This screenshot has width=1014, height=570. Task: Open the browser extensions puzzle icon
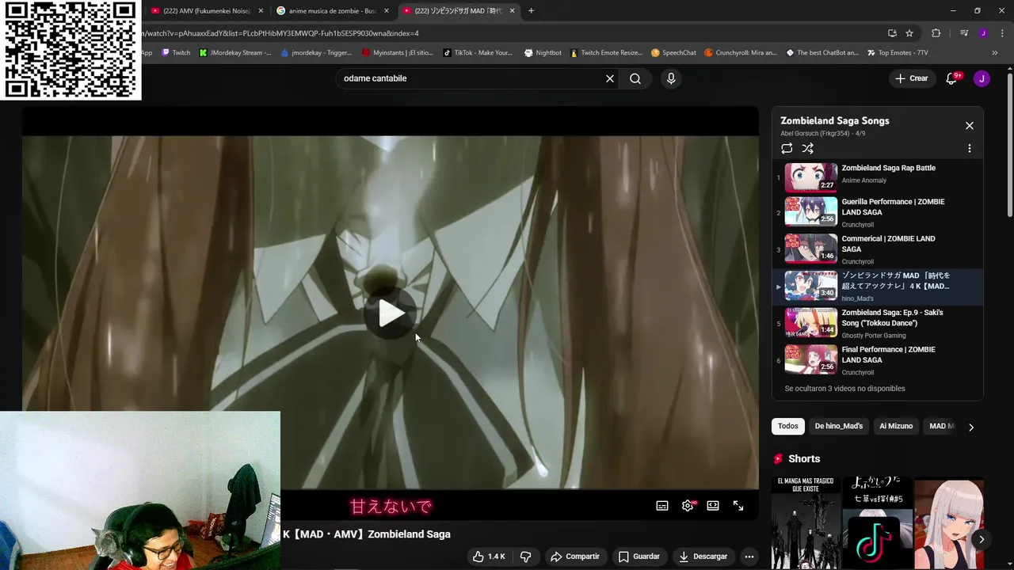point(936,33)
